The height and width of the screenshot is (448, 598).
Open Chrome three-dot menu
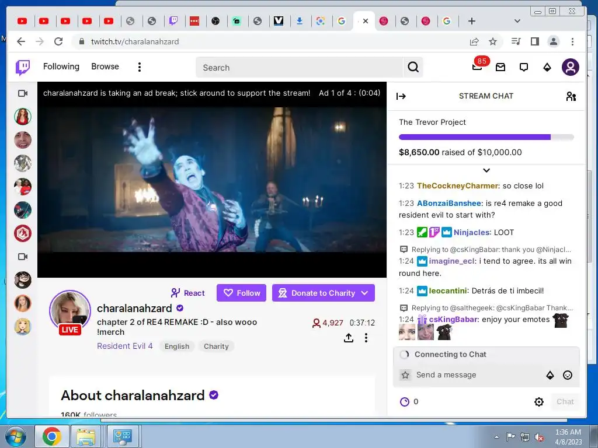coord(572,41)
